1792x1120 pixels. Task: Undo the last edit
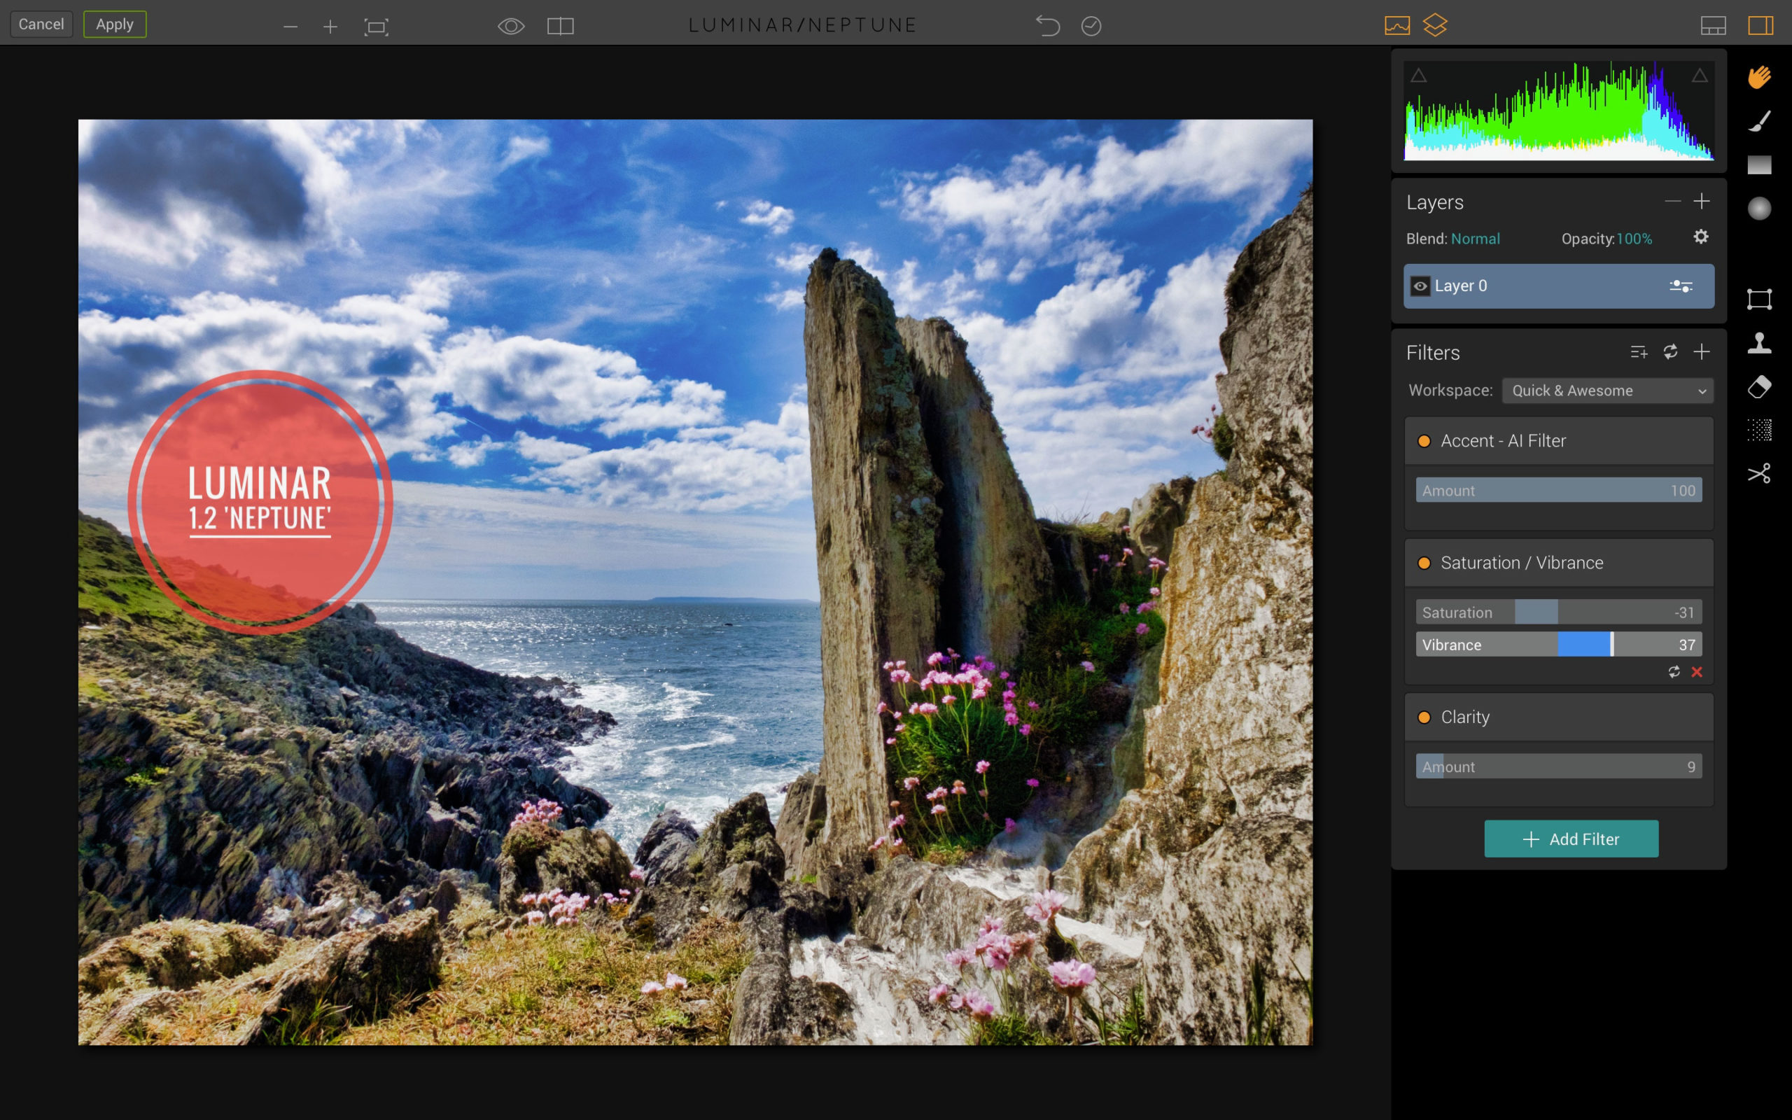pyautogui.click(x=1049, y=24)
